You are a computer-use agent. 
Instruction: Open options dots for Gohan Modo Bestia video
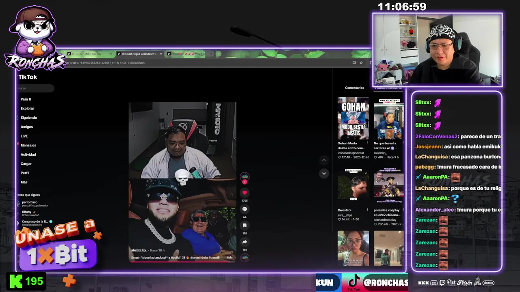368,143
